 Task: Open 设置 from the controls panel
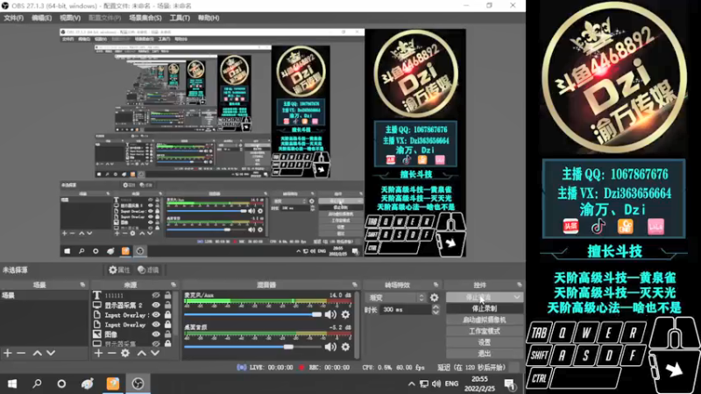485,342
